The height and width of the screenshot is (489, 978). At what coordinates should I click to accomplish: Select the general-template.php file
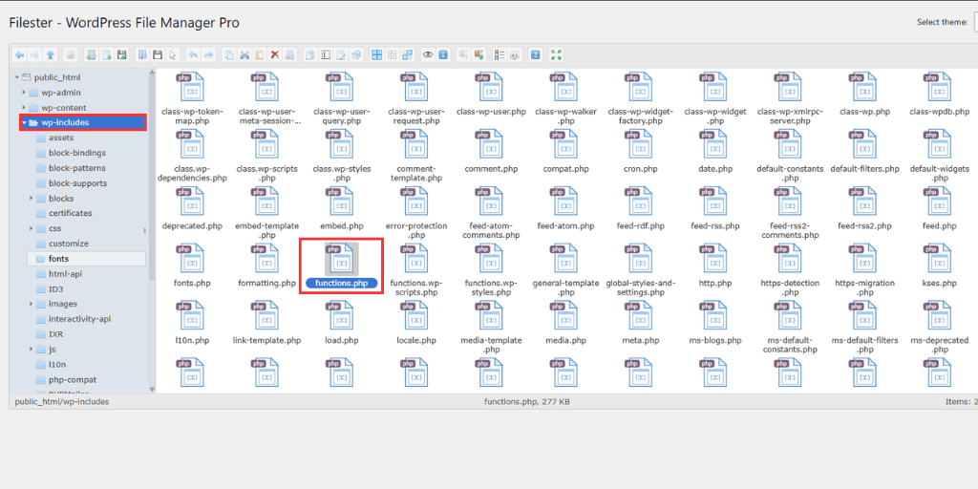click(565, 270)
